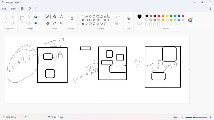Screen dimensions: 214x120
Task: Expand the Flip options arrow
Action: coord(39,23)
